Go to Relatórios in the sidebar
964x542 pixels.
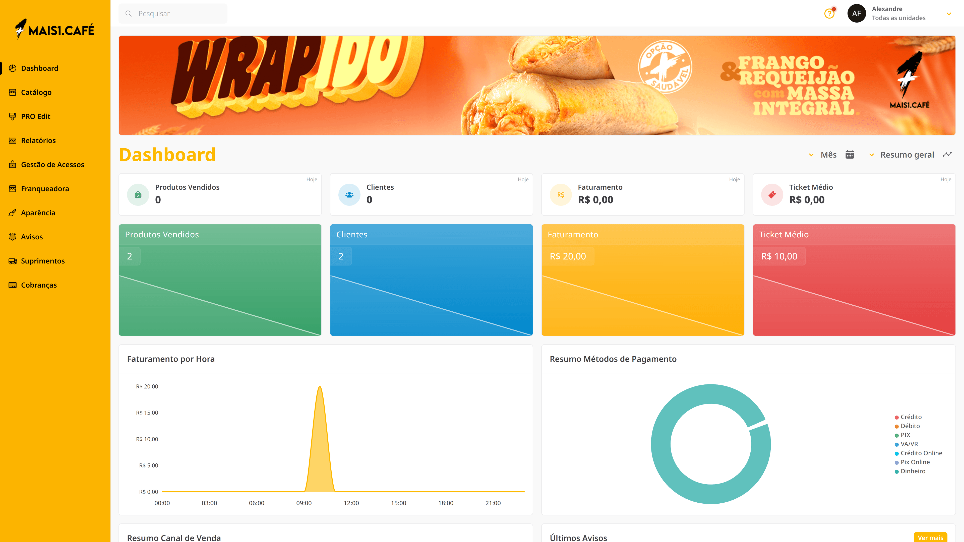pos(38,141)
